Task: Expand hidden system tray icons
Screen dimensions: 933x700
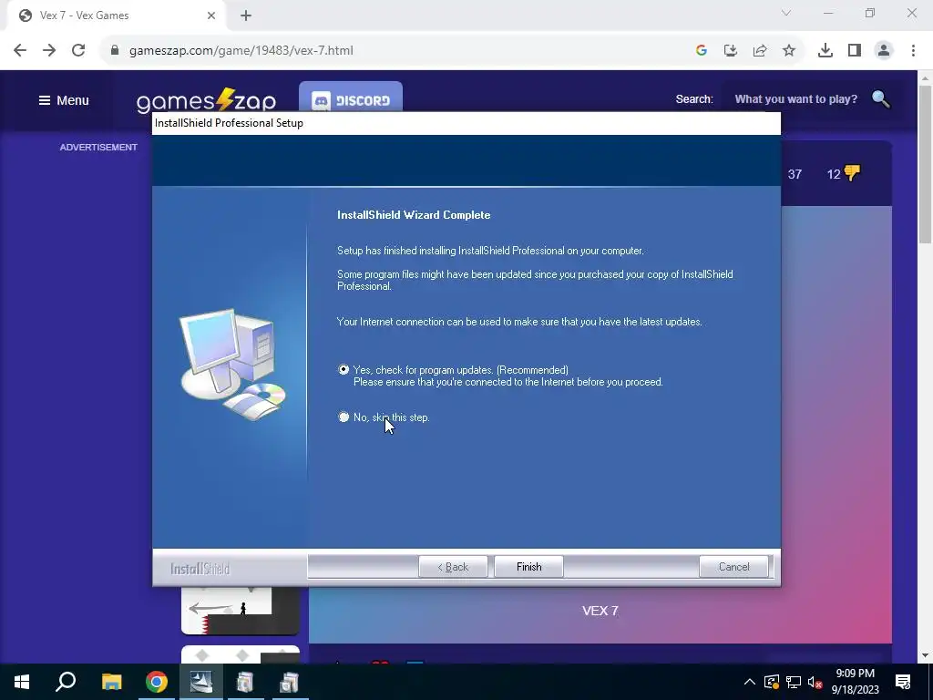Action: pyautogui.click(x=750, y=682)
